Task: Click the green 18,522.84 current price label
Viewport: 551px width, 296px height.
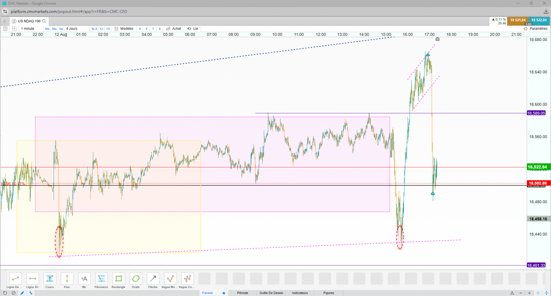Action: (x=538, y=167)
